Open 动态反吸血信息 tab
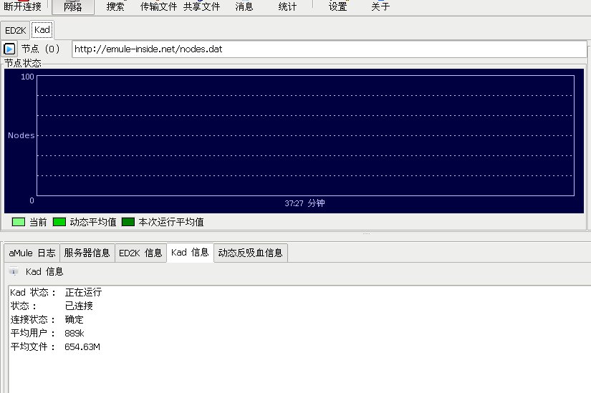 point(250,253)
